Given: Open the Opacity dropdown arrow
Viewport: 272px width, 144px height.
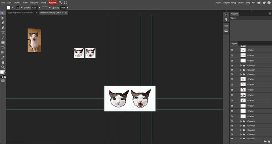Looking at the screenshot, I should click(68, 7).
